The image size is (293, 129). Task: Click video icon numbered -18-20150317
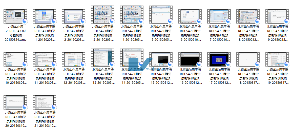pyautogui.click(x=248, y=59)
